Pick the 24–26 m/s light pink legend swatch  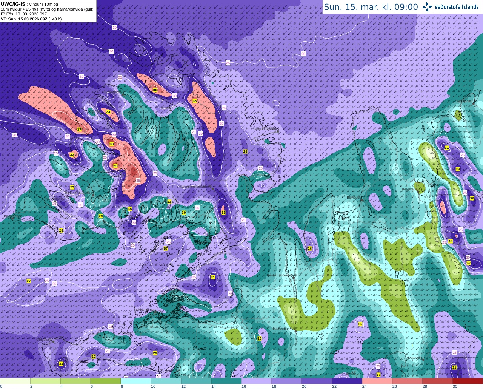click(x=377, y=381)
